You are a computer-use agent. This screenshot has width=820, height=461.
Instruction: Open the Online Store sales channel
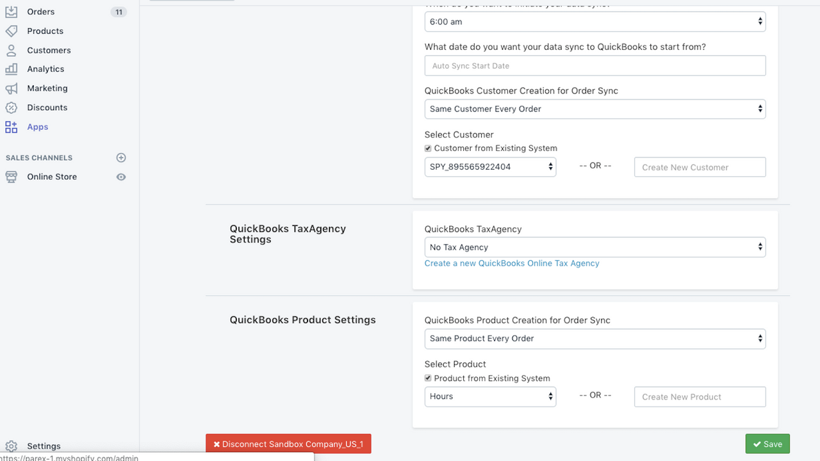52,177
